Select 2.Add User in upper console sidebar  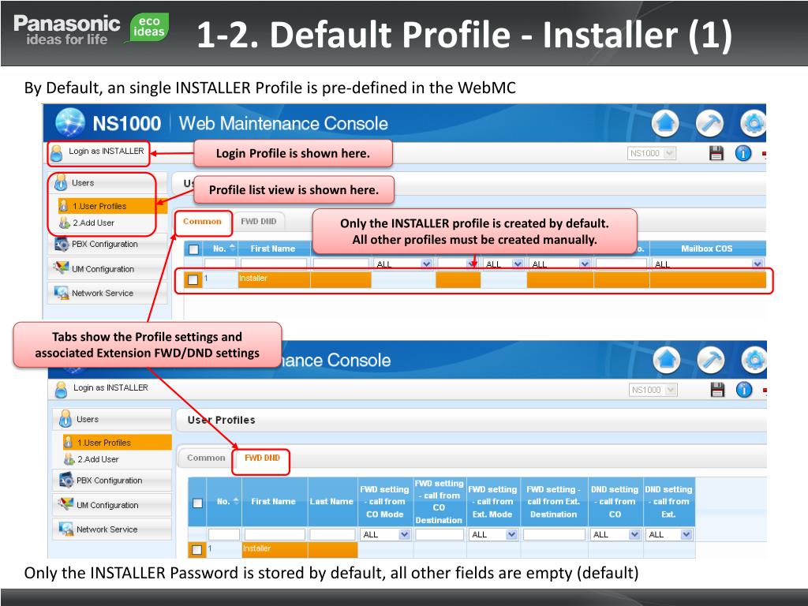pyautogui.click(x=93, y=223)
